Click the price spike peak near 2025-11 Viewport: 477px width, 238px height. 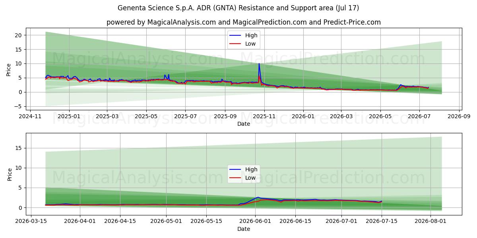click(259, 64)
